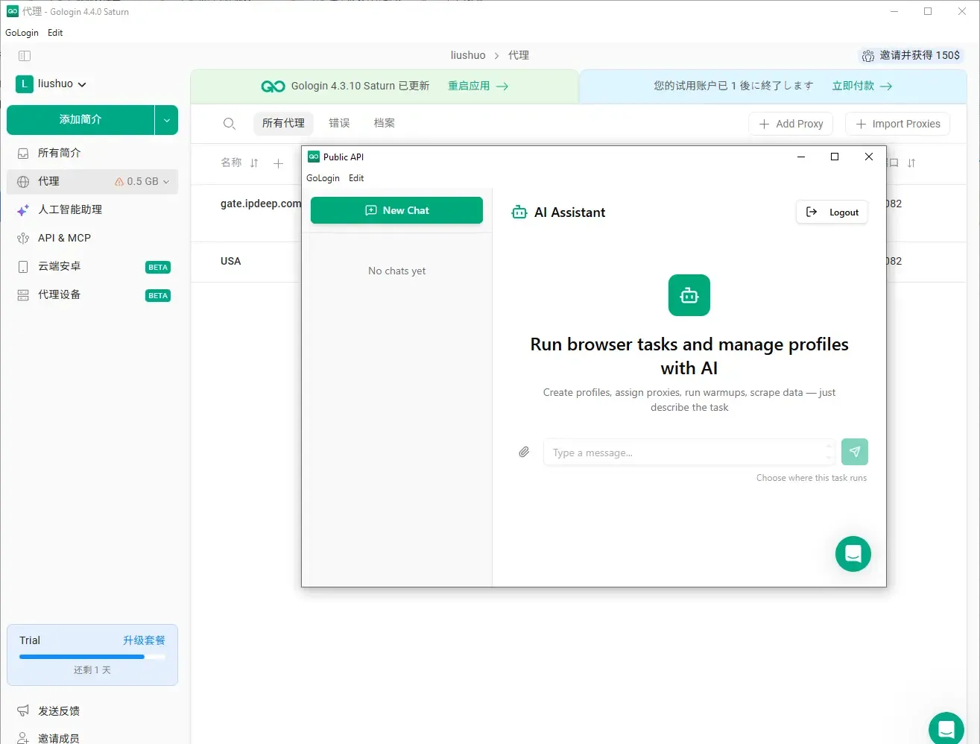980x744 pixels.
Task: Click the Import Proxies button
Action: click(x=897, y=124)
